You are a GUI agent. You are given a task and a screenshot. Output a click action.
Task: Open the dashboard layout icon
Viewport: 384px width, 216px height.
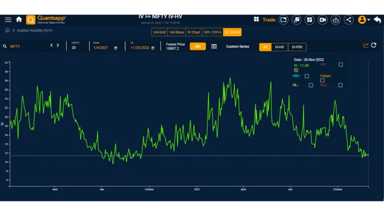coord(310,20)
